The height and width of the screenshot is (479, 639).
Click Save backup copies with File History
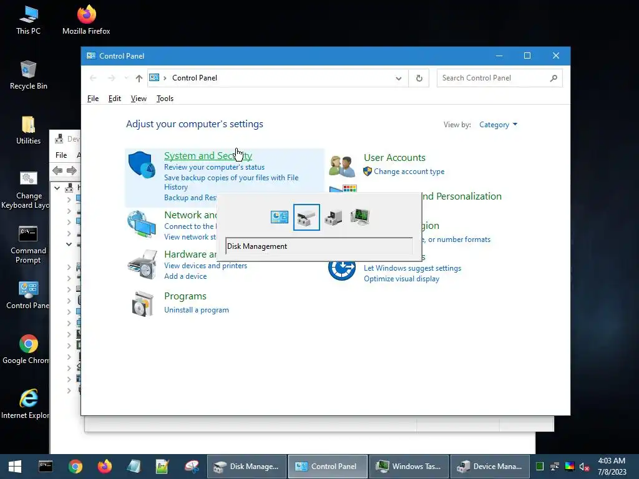tap(231, 182)
